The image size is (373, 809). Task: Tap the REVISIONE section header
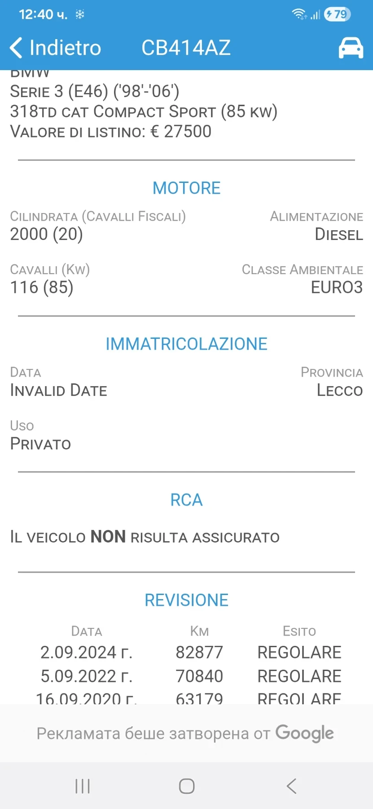point(186,600)
